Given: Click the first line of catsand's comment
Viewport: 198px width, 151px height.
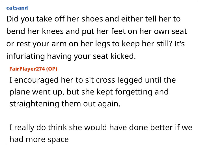Looking at the screenshot, I should click(x=93, y=19).
